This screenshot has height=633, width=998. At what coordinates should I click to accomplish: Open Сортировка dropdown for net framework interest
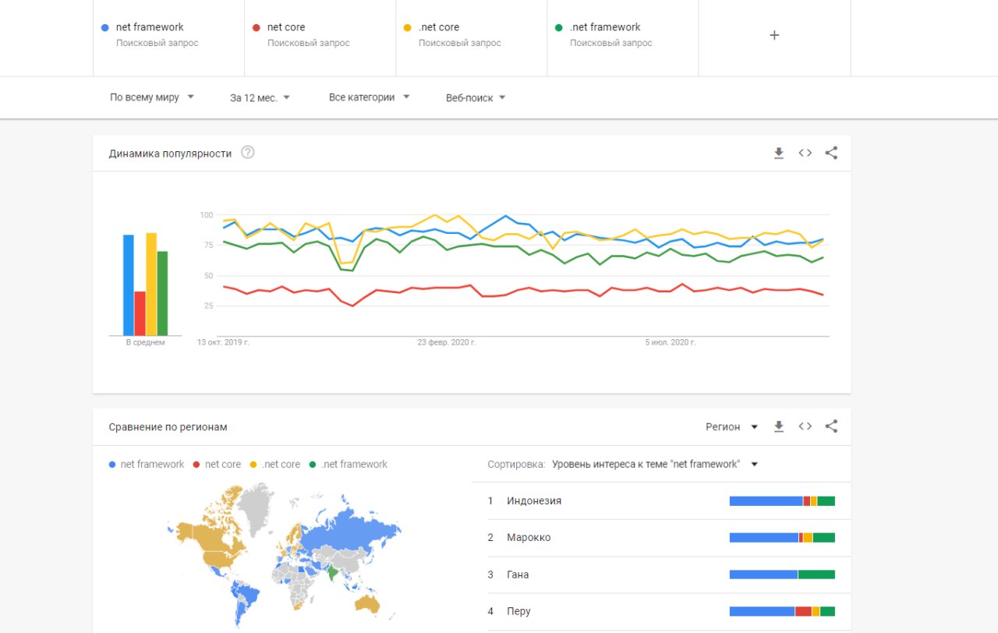click(655, 464)
